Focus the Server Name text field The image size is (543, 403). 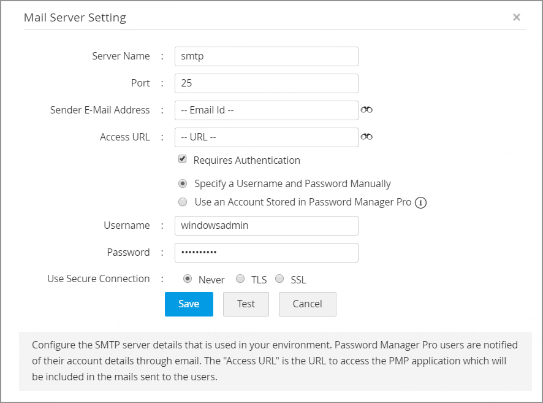coord(266,56)
